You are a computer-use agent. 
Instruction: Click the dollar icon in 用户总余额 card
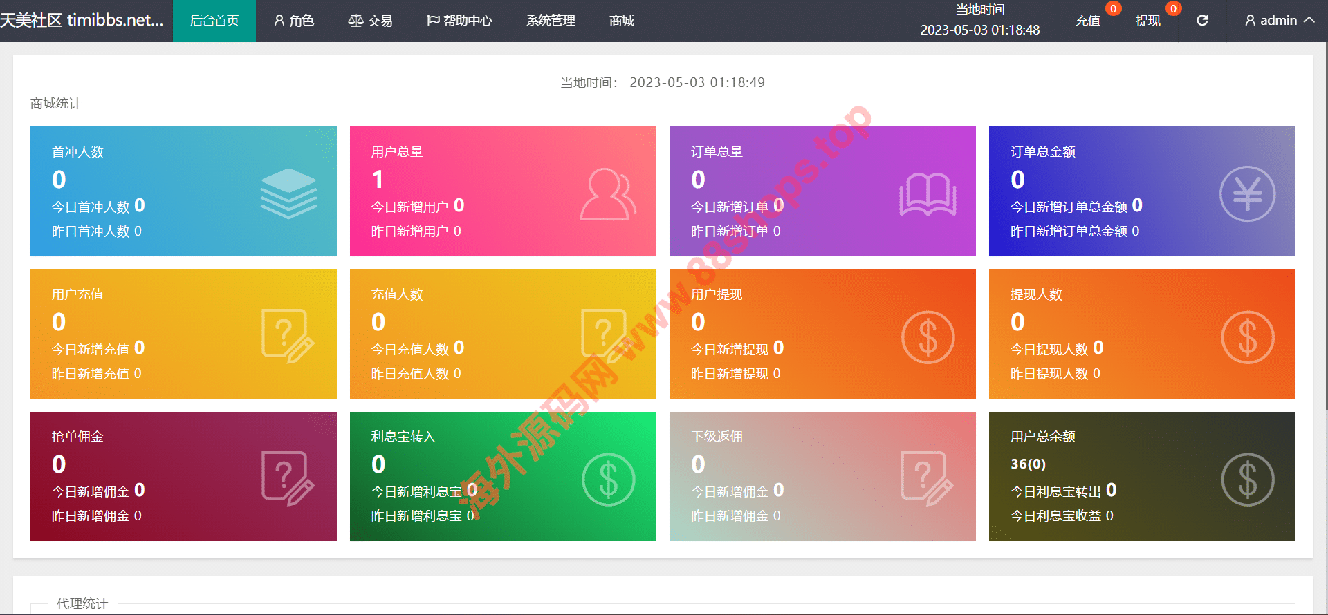click(1247, 480)
